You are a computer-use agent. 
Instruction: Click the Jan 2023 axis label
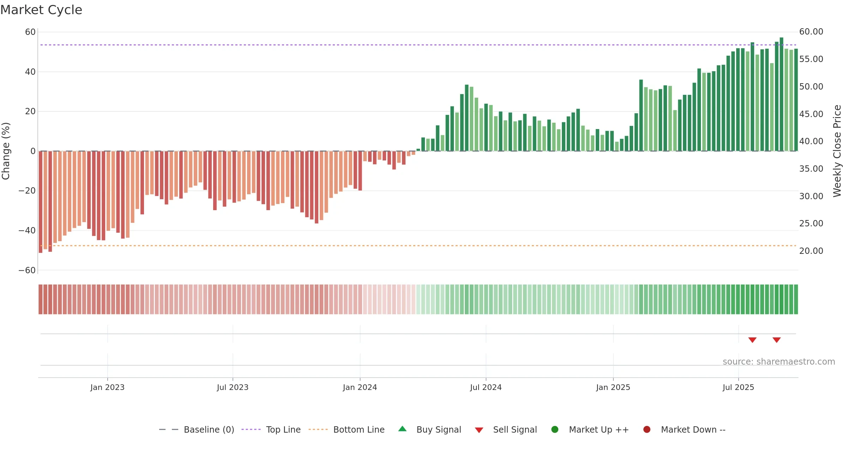107,387
